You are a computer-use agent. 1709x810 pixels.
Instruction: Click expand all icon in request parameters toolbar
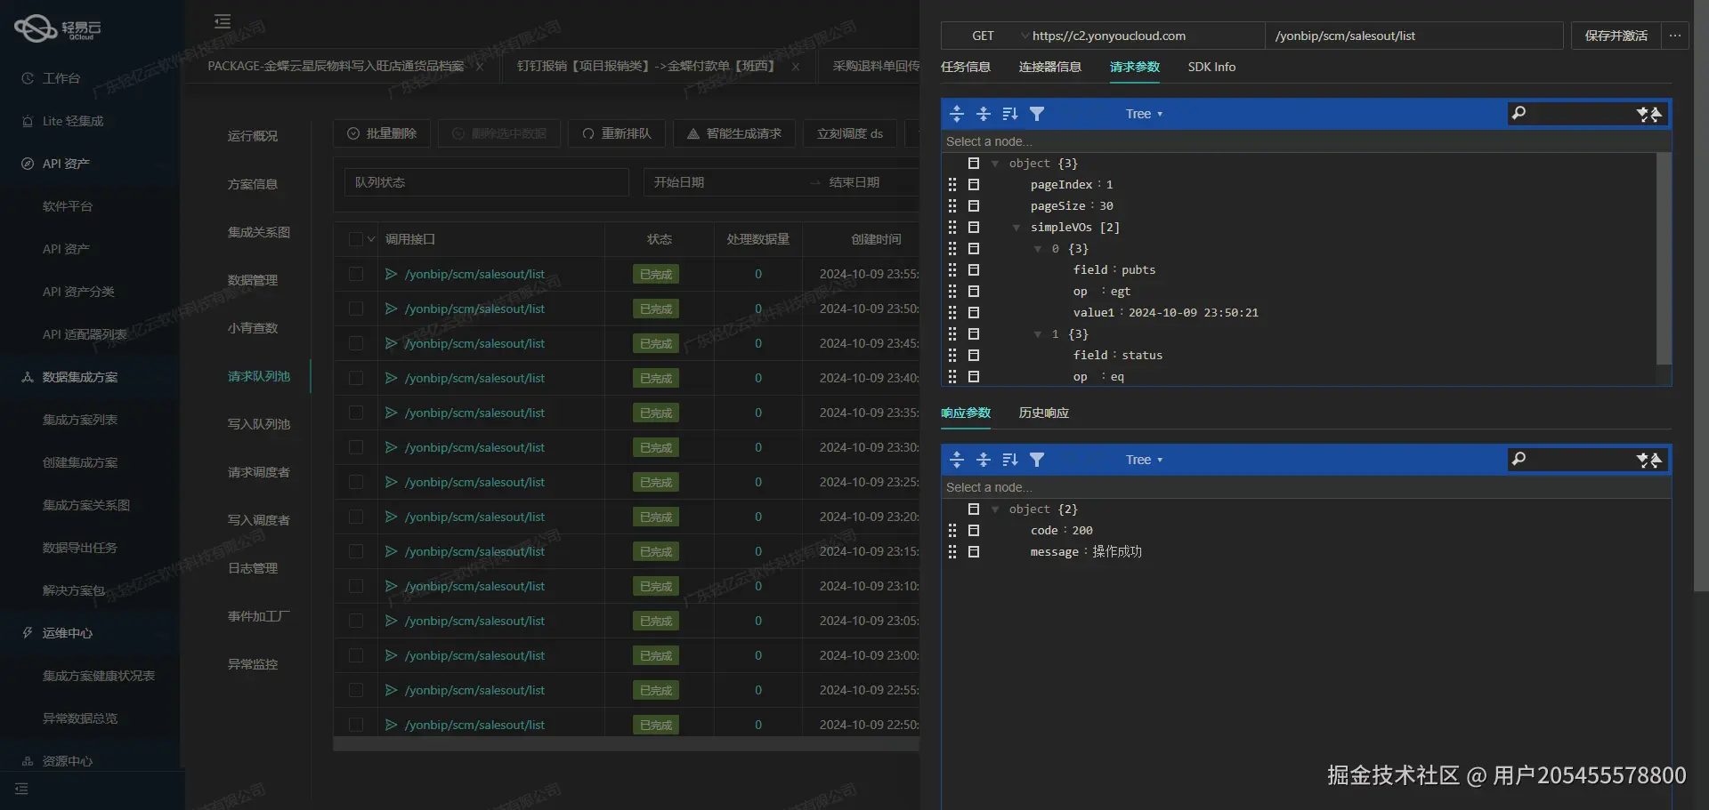[957, 114]
